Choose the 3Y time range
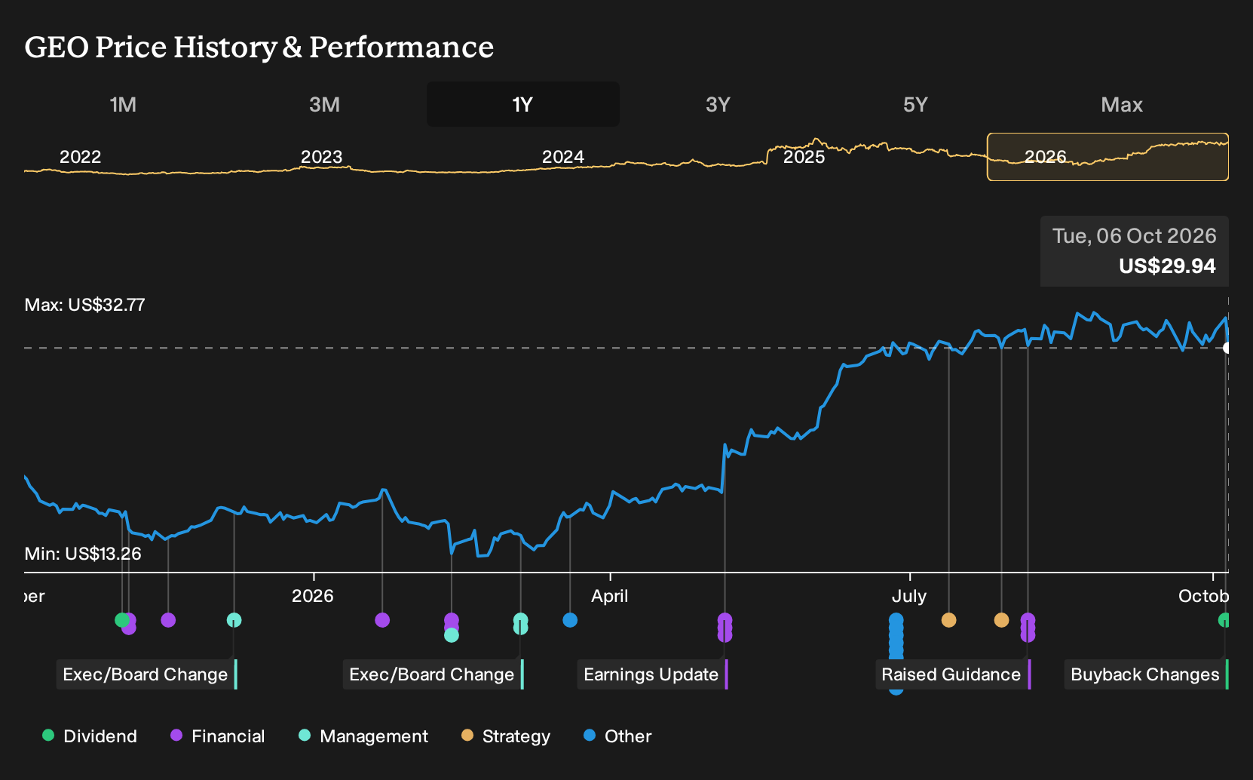The width and height of the screenshot is (1253, 780). point(718,104)
